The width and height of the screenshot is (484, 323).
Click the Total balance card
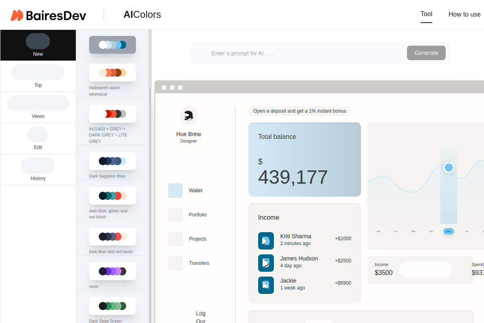[x=305, y=159]
